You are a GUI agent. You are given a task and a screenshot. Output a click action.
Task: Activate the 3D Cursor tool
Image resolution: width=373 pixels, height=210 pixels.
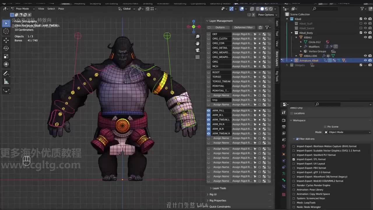point(6,31)
